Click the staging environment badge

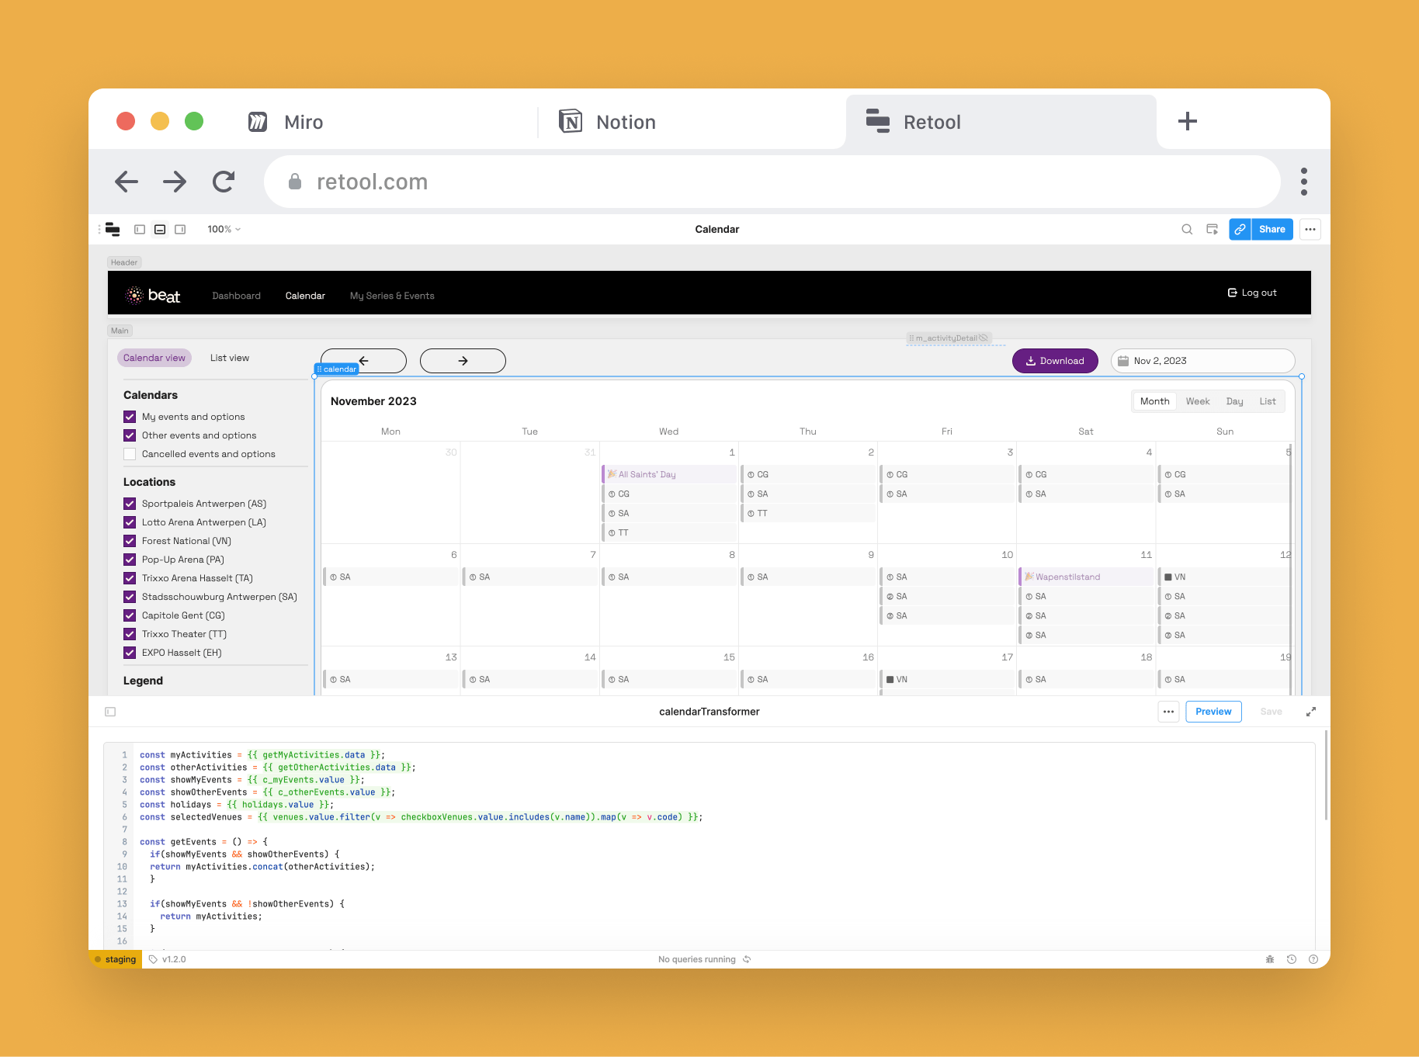116,959
